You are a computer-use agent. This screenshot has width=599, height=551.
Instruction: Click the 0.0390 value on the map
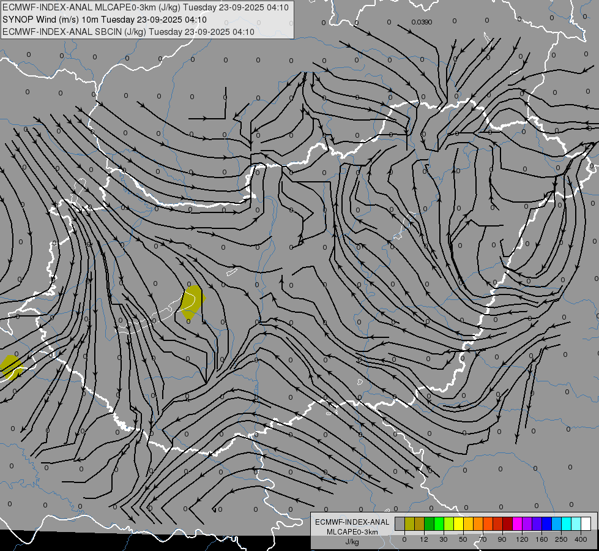click(422, 22)
